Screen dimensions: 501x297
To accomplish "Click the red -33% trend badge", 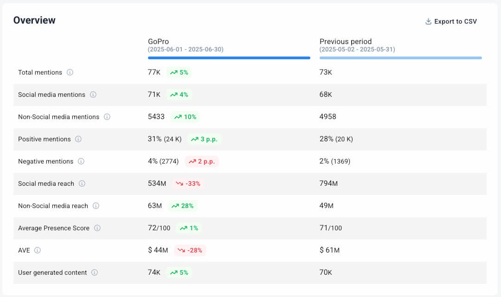I will click(x=188, y=183).
